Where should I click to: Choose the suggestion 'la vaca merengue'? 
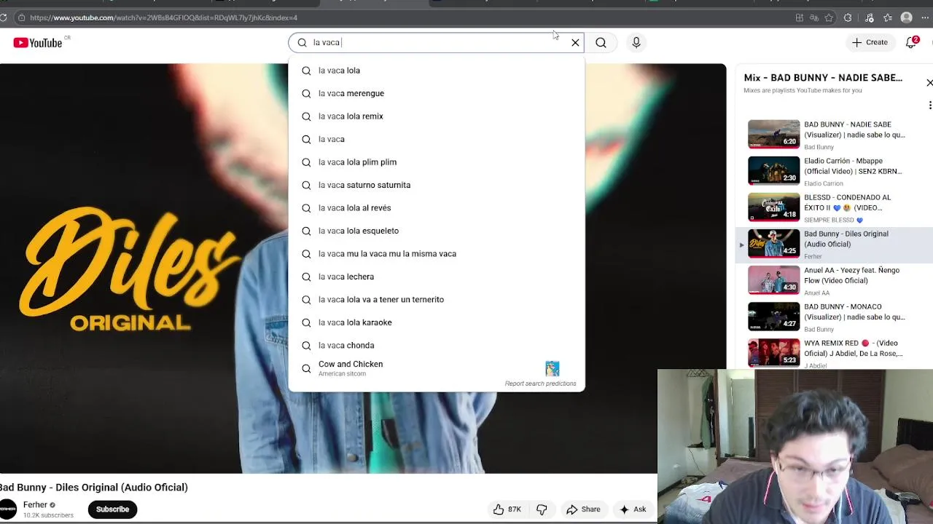437,93
